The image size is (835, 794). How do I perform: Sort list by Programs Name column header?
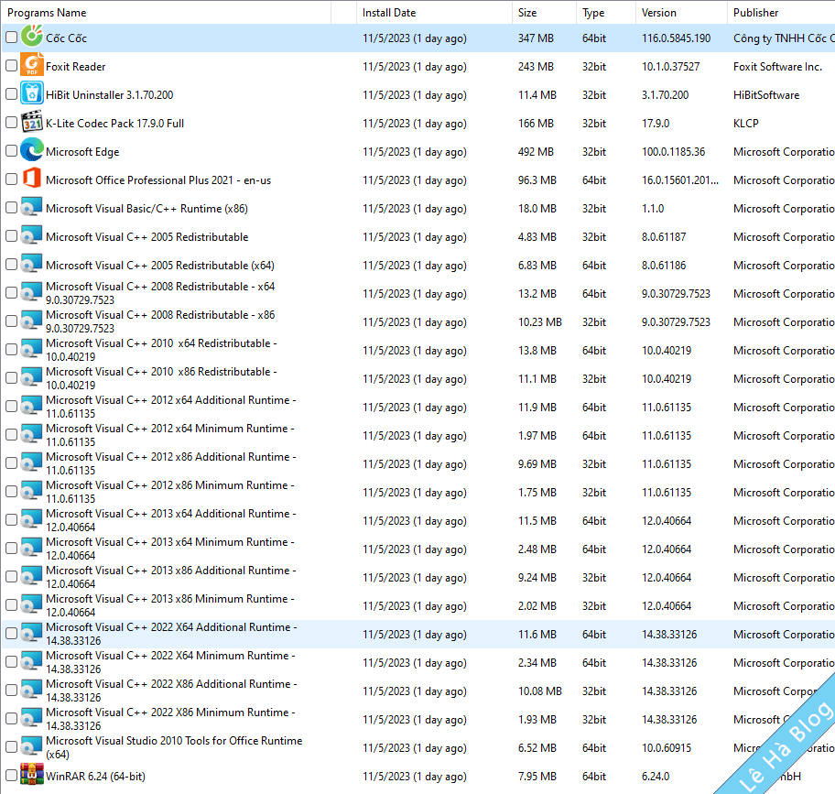click(x=48, y=13)
